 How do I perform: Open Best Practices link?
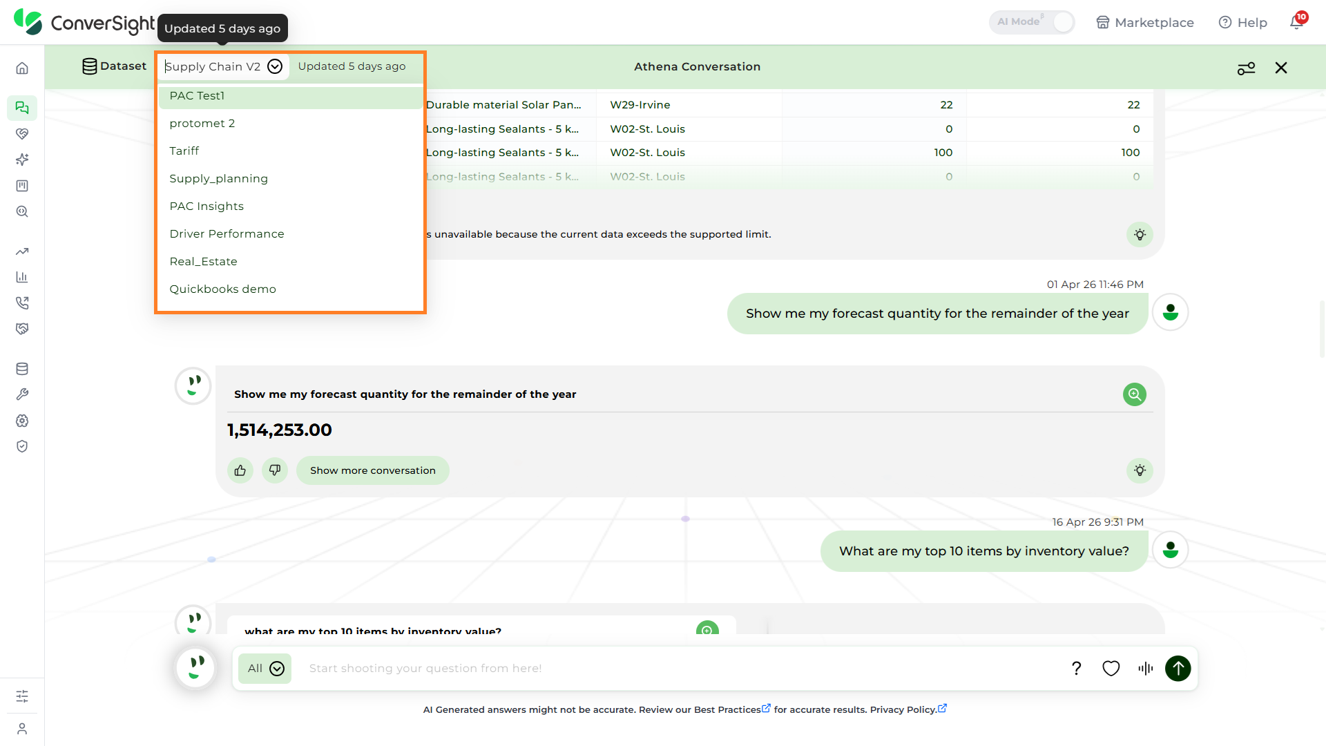(732, 709)
